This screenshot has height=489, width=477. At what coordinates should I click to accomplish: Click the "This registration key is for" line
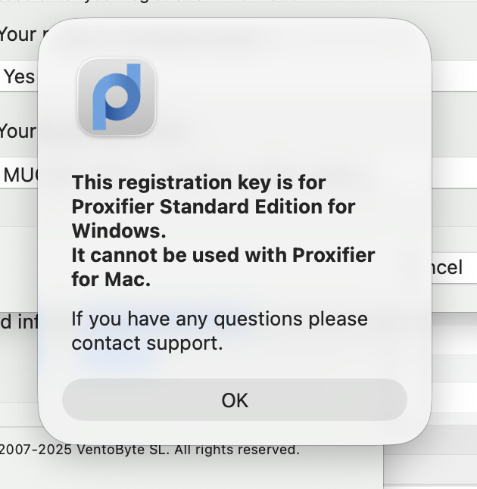[x=198, y=182]
